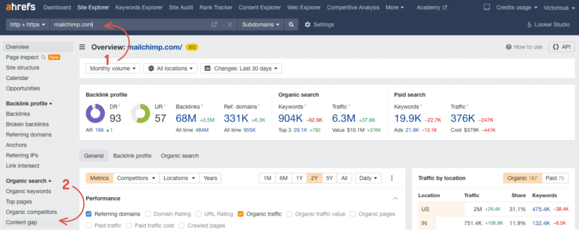Click the API button
This screenshot has height=231, width=579.
(561, 47)
